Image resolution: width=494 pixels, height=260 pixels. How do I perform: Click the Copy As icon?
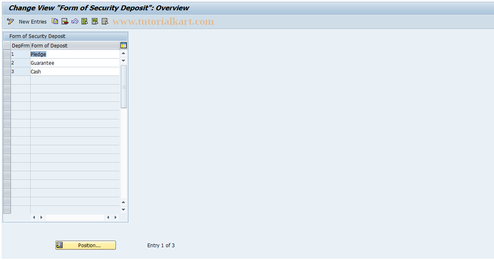pyautogui.click(x=55, y=21)
